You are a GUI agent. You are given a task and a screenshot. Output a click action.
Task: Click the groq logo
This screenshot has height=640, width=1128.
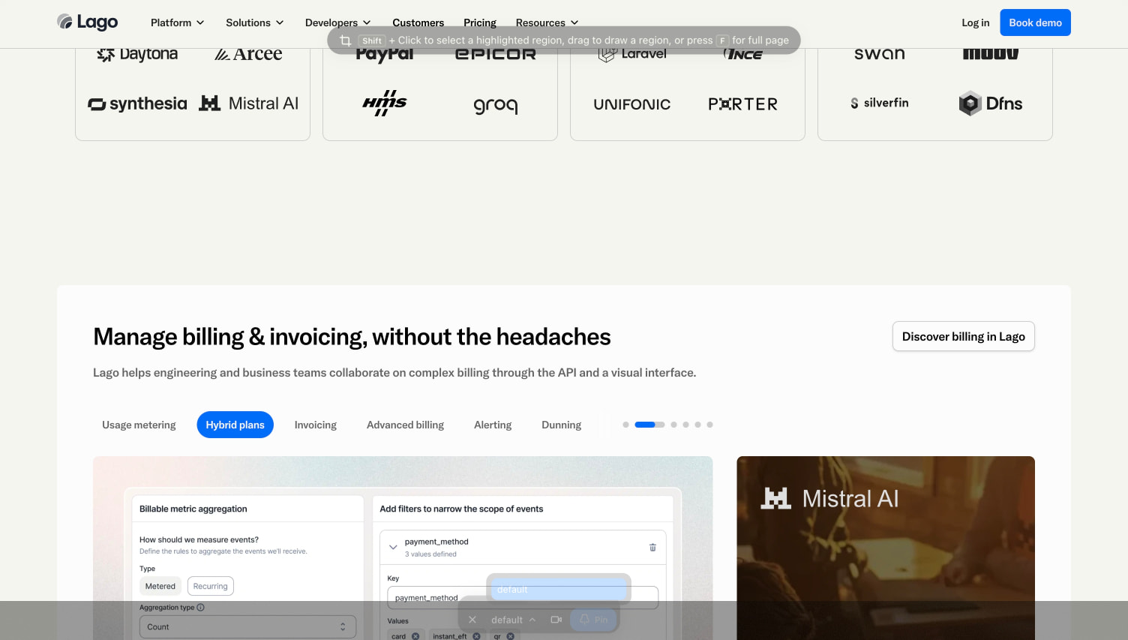[x=496, y=105]
